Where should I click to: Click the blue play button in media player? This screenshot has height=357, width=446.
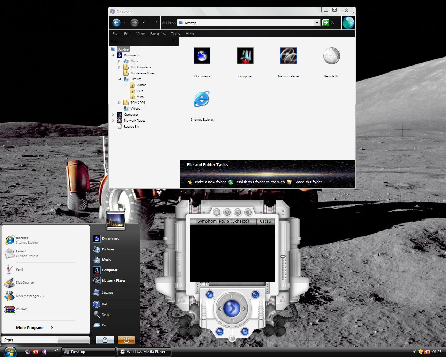pyautogui.click(x=232, y=309)
